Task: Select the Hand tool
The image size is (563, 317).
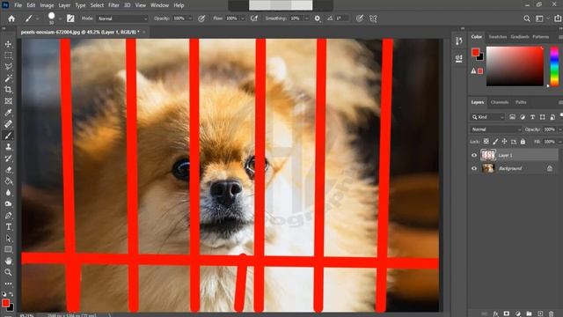Action: pyautogui.click(x=8, y=261)
